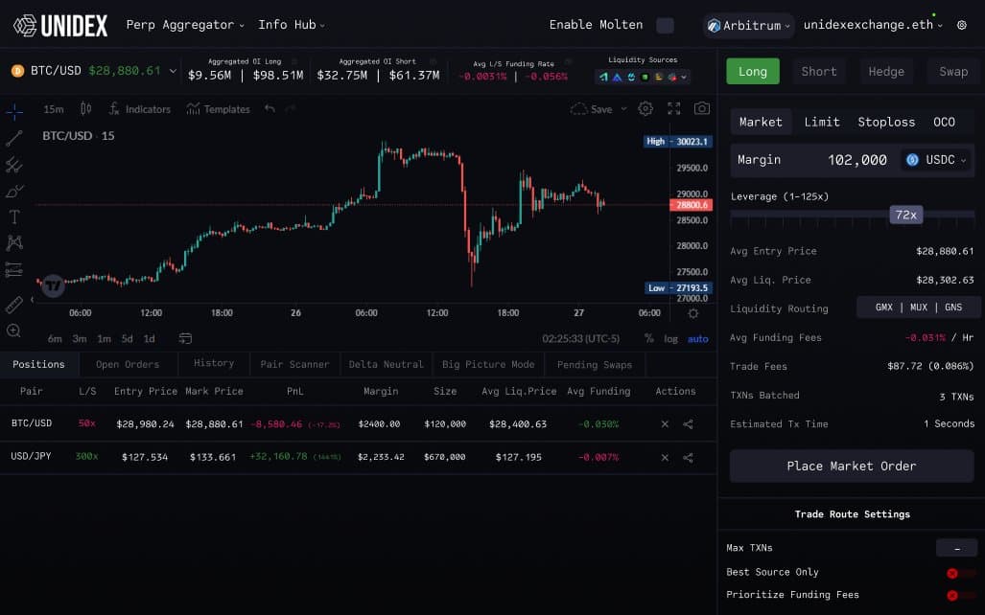The image size is (985, 615).
Task: Adjust the leverage slider handle at 72x
Action: click(905, 216)
